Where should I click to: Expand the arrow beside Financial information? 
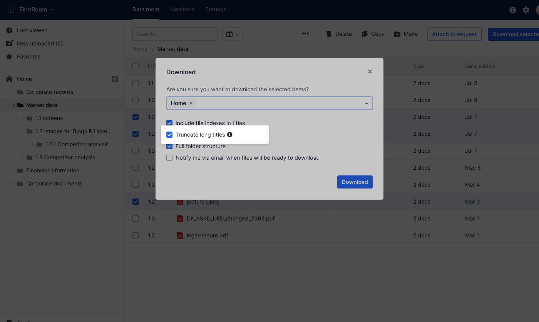14,170
